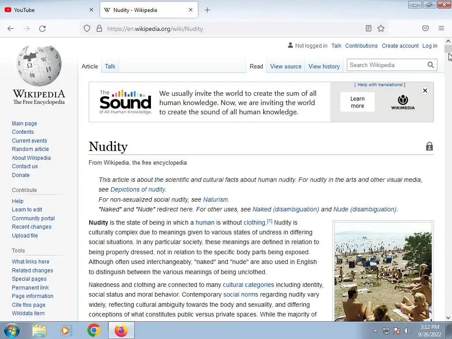The height and width of the screenshot is (339, 452).
Task: Click the URL address bar
Action: [x=234, y=29]
